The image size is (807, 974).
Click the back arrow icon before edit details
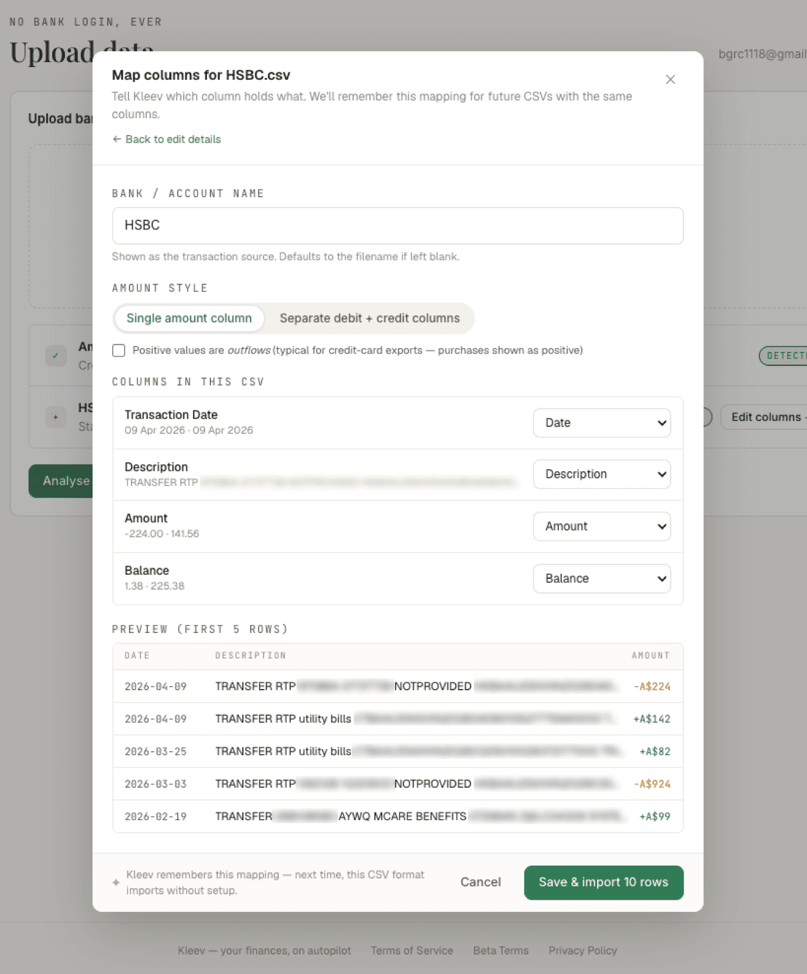(x=117, y=139)
